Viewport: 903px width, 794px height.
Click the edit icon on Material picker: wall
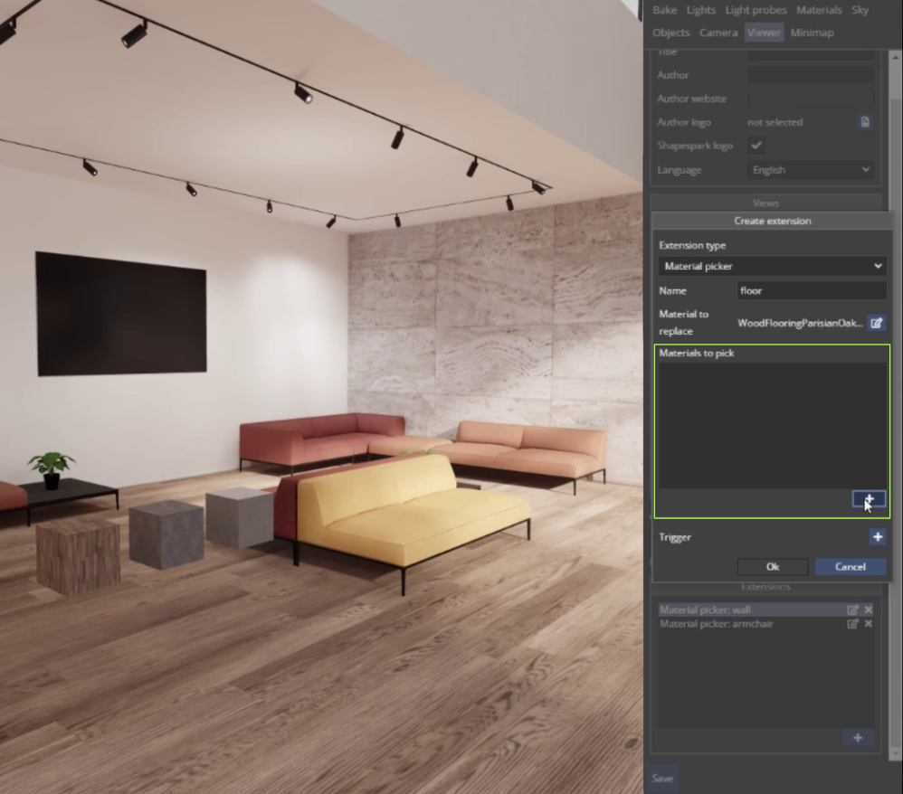851,610
